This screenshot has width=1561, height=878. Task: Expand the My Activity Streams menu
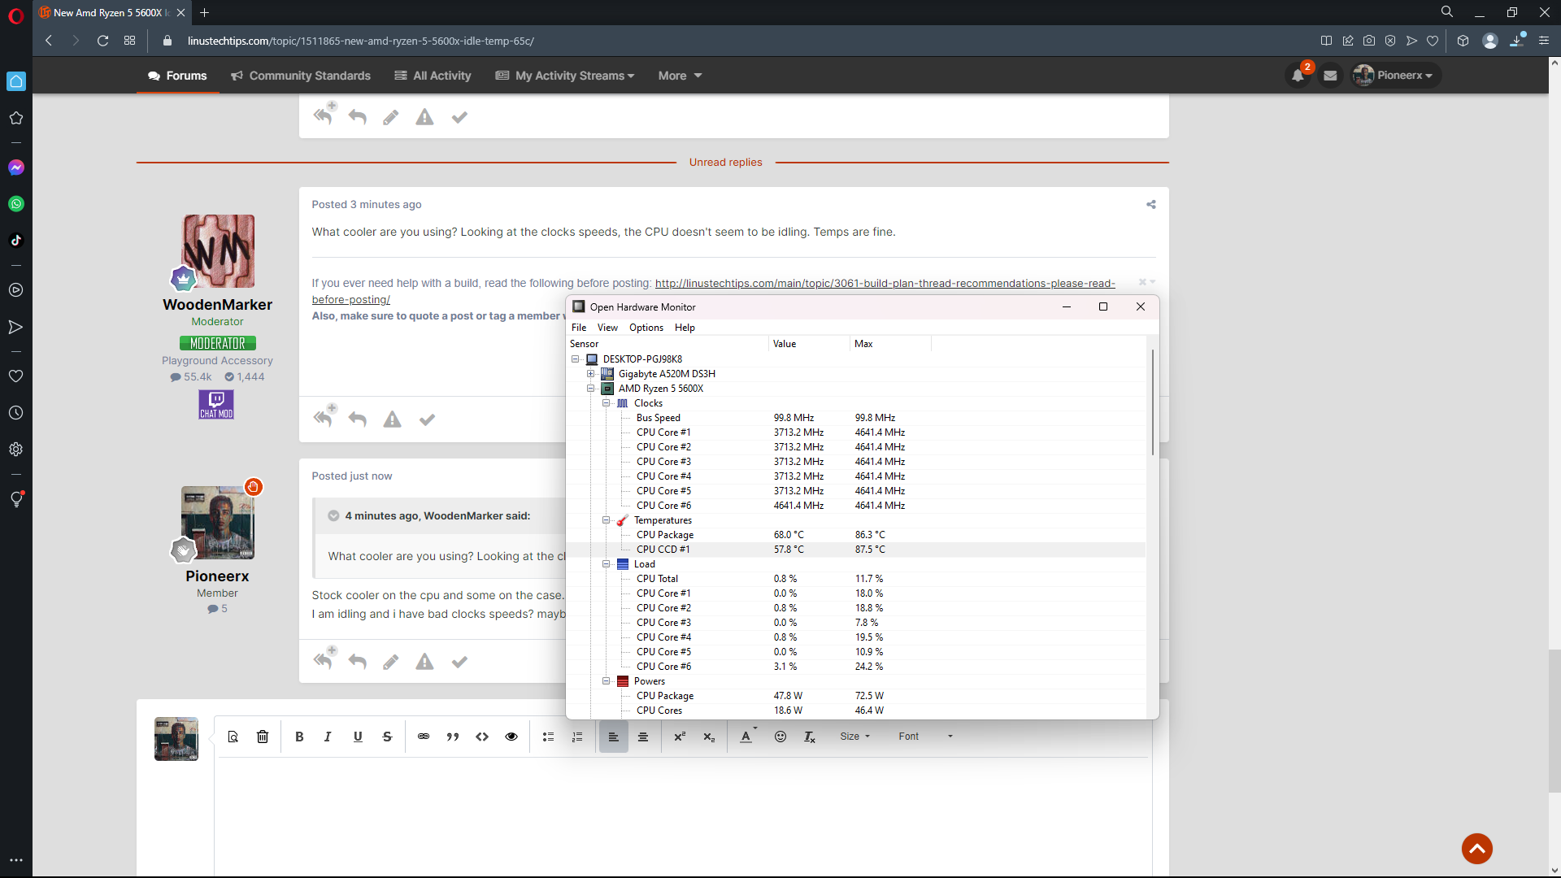565,76
